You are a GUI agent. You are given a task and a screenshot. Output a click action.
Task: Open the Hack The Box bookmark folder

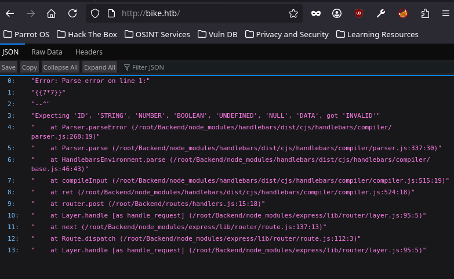(x=86, y=34)
